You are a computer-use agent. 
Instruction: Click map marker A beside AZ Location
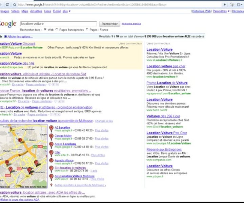coord(51,128)
